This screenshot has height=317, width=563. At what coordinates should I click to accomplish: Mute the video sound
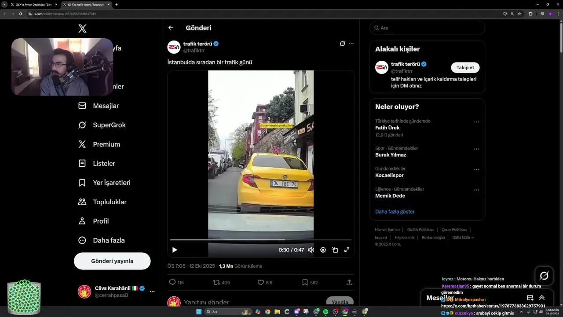coord(311,250)
